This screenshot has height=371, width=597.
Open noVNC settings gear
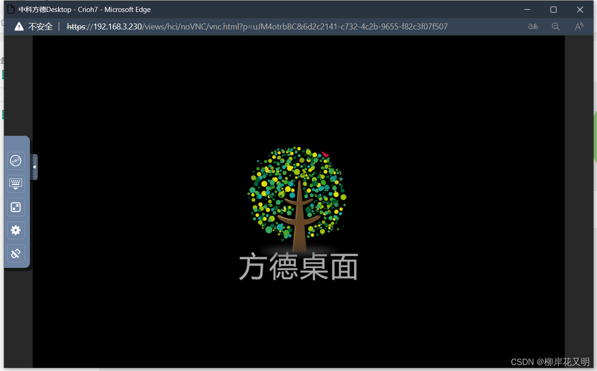point(16,230)
